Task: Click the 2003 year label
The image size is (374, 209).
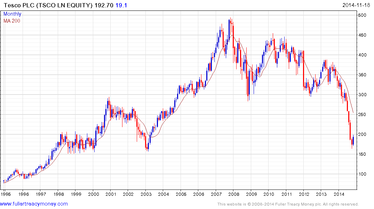Action: [x=146, y=194]
